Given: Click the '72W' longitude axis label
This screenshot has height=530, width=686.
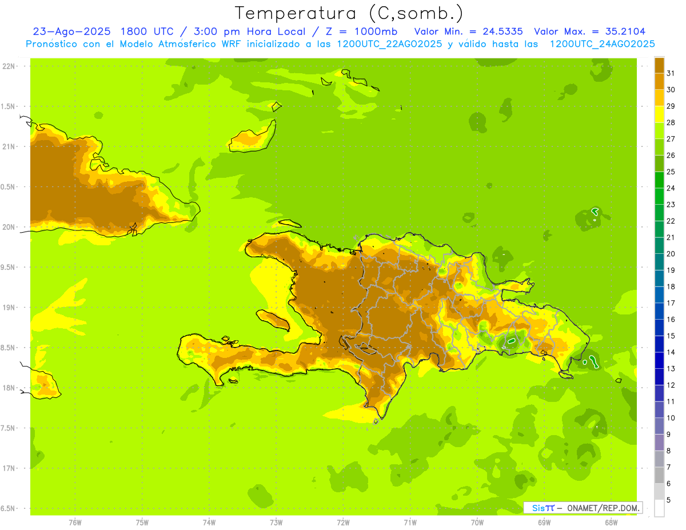Looking at the screenshot, I should (x=343, y=523).
